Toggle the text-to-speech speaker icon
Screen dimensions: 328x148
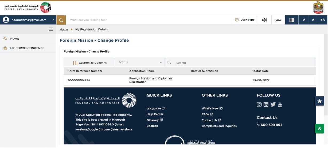pyautogui.click(x=265, y=20)
